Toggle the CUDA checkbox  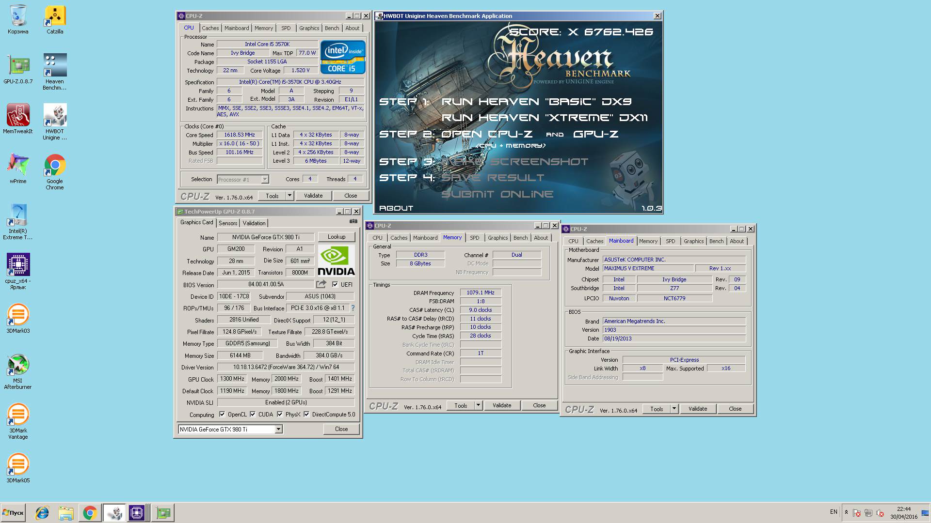[253, 414]
